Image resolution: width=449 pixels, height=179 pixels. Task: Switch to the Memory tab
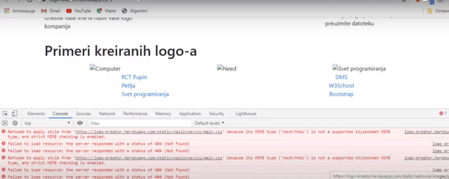[163, 114]
